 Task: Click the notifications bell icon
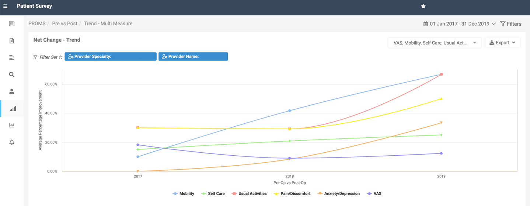point(12,142)
